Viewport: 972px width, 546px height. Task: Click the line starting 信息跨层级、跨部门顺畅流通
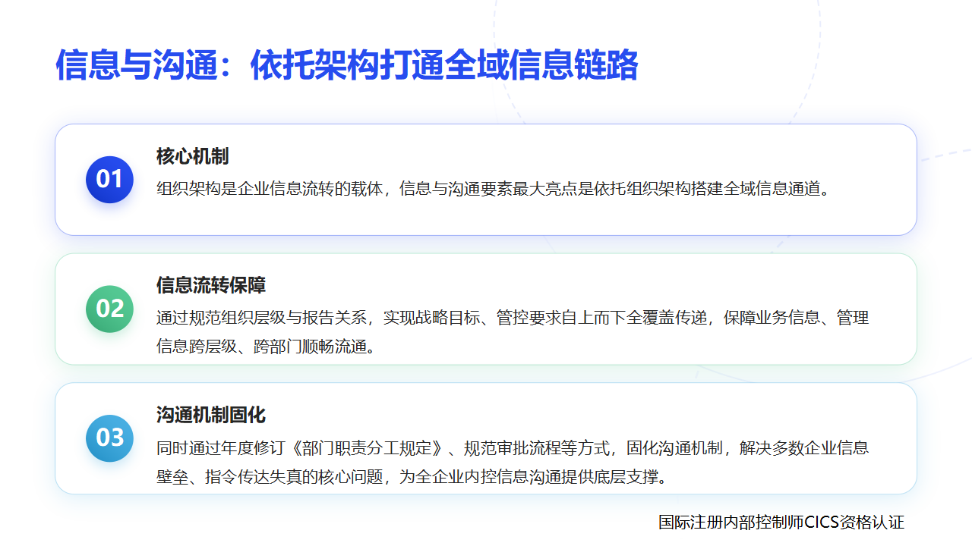(266, 347)
